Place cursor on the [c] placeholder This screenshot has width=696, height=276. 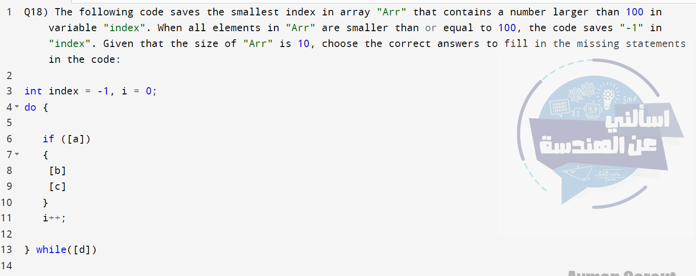58,186
